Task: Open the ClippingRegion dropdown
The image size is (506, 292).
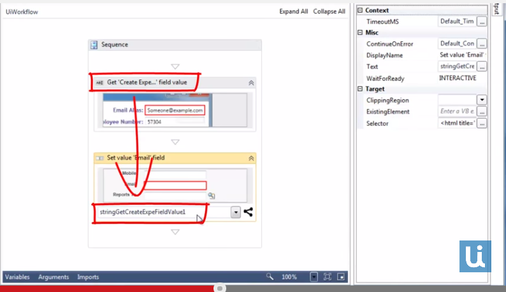Action: click(x=482, y=101)
